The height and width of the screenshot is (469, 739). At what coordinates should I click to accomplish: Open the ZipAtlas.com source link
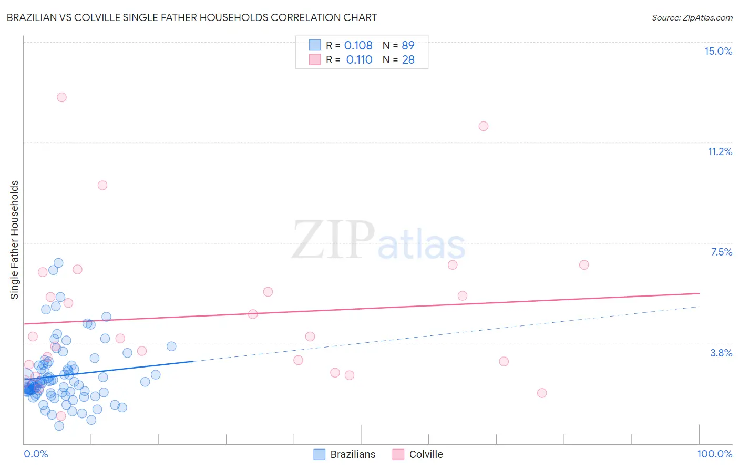point(692,17)
